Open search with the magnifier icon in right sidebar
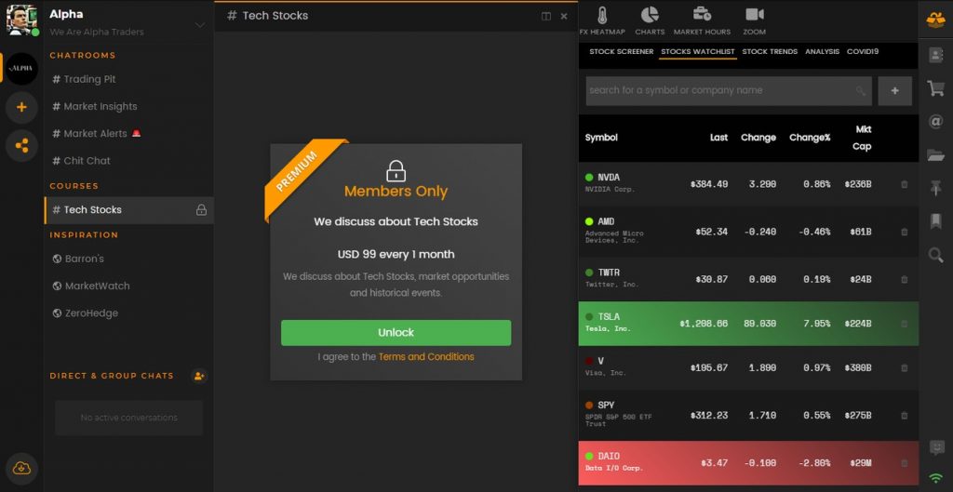953x492 pixels. (935, 255)
